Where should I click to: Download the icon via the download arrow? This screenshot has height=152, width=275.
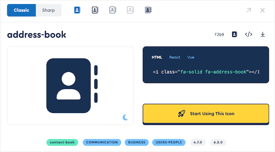[x=262, y=34]
